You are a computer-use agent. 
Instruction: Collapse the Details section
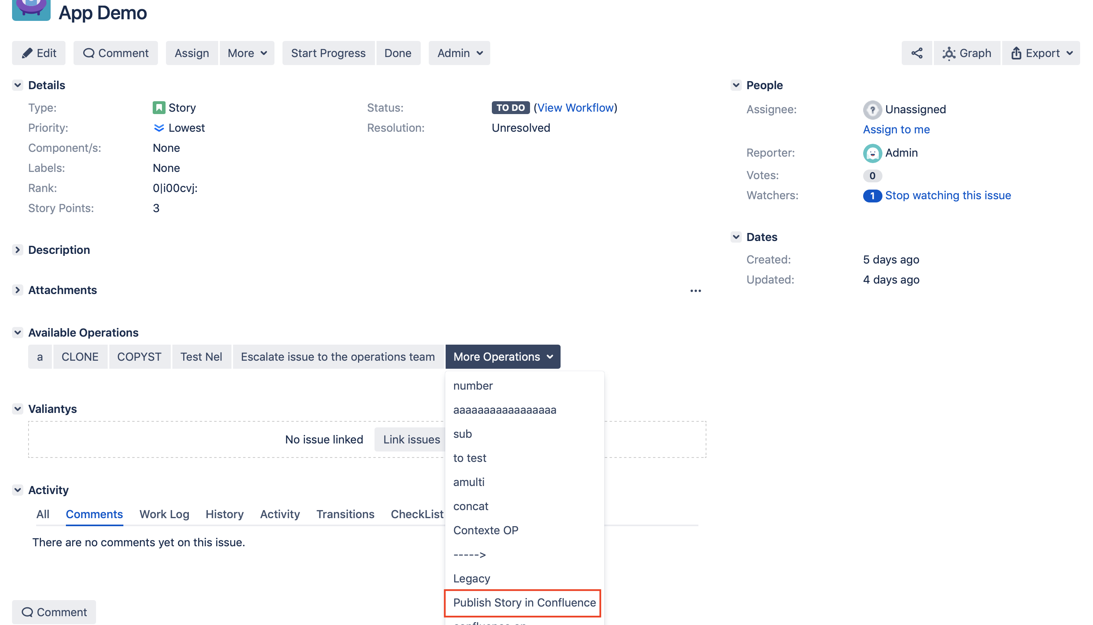pyautogui.click(x=18, y=85)
